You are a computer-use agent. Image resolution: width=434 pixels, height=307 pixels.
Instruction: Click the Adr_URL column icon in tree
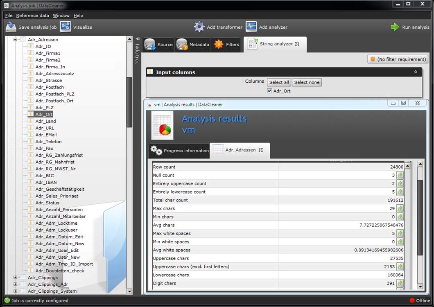30,128
